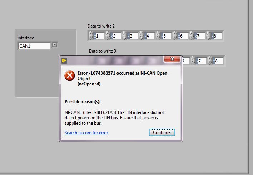The width and height of the screenshot is (253, 175).
Task: Select Data to write 2 field containing 1
Action: click(x=99, y=36)
